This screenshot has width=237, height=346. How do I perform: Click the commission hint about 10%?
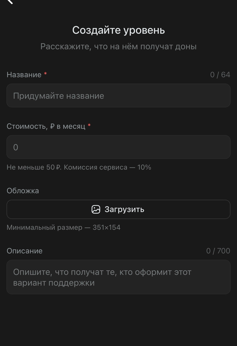coord(79,167)
